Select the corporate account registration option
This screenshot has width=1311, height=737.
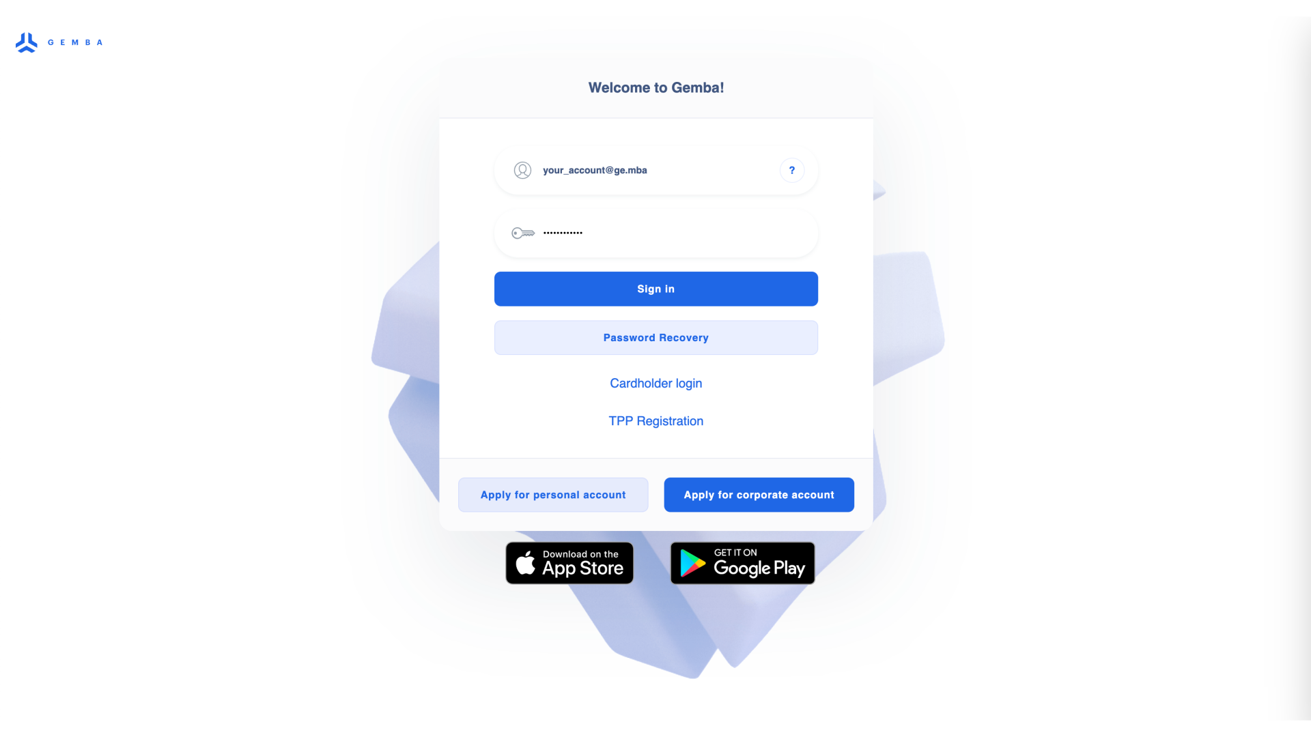coord(759,494)
